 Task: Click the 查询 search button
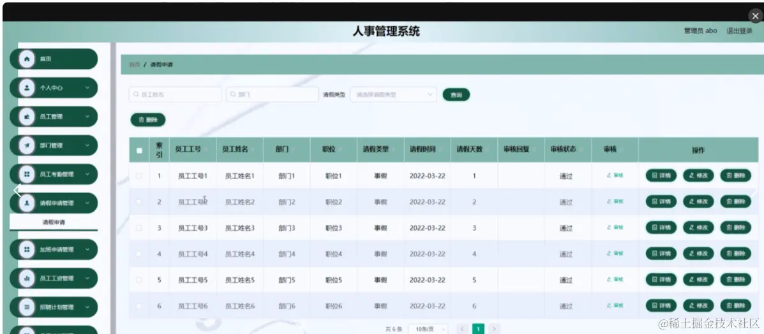pyautogui.click(x=456, y=94)
